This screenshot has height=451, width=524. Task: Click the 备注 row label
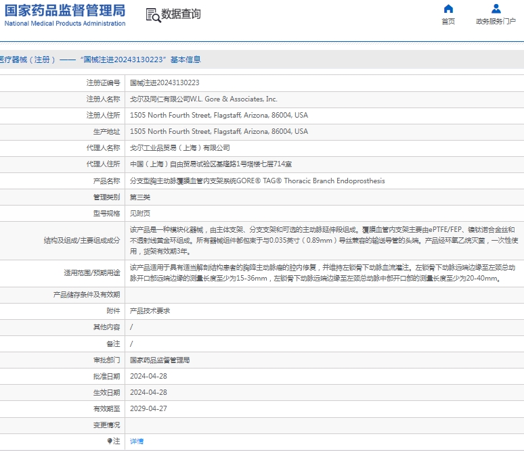click(x=113, y=343)
